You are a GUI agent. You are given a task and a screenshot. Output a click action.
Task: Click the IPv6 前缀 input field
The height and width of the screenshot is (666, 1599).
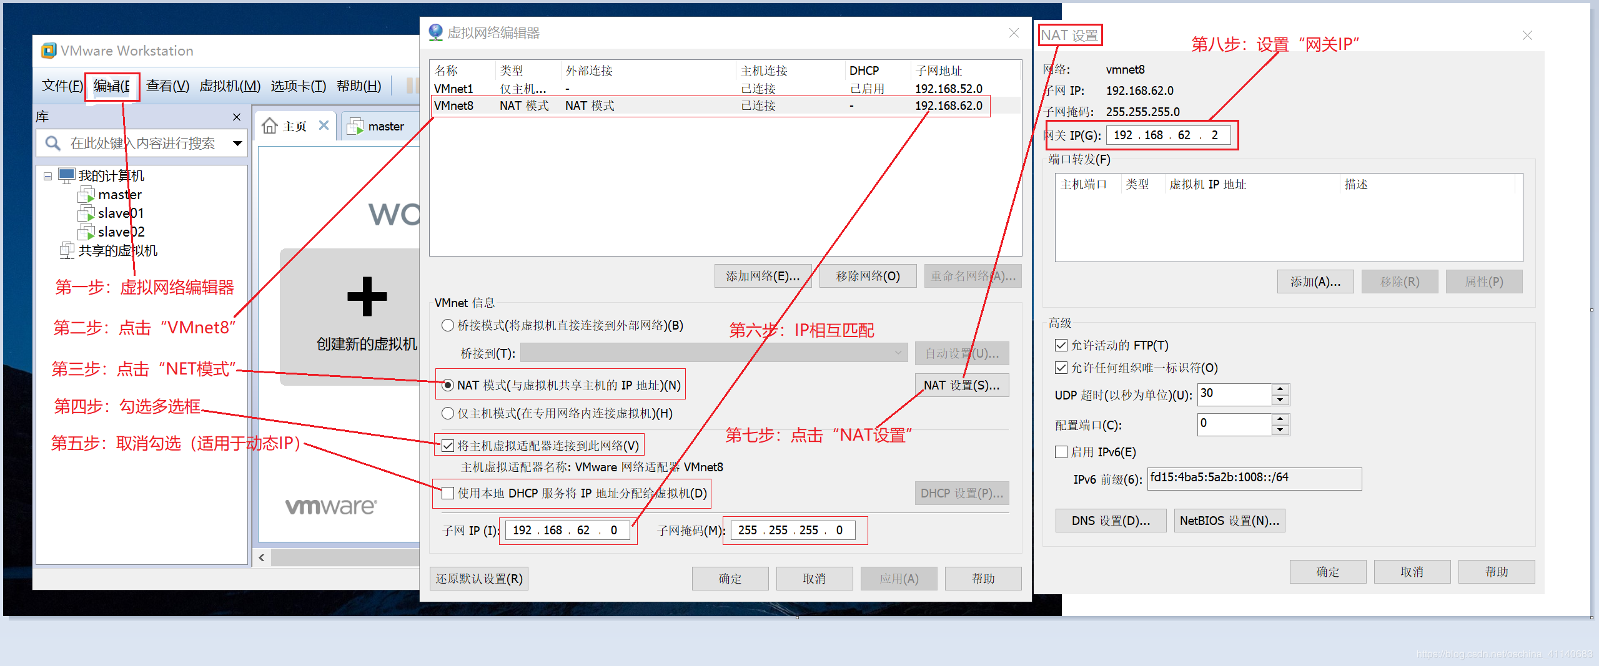click(1254, 479)
